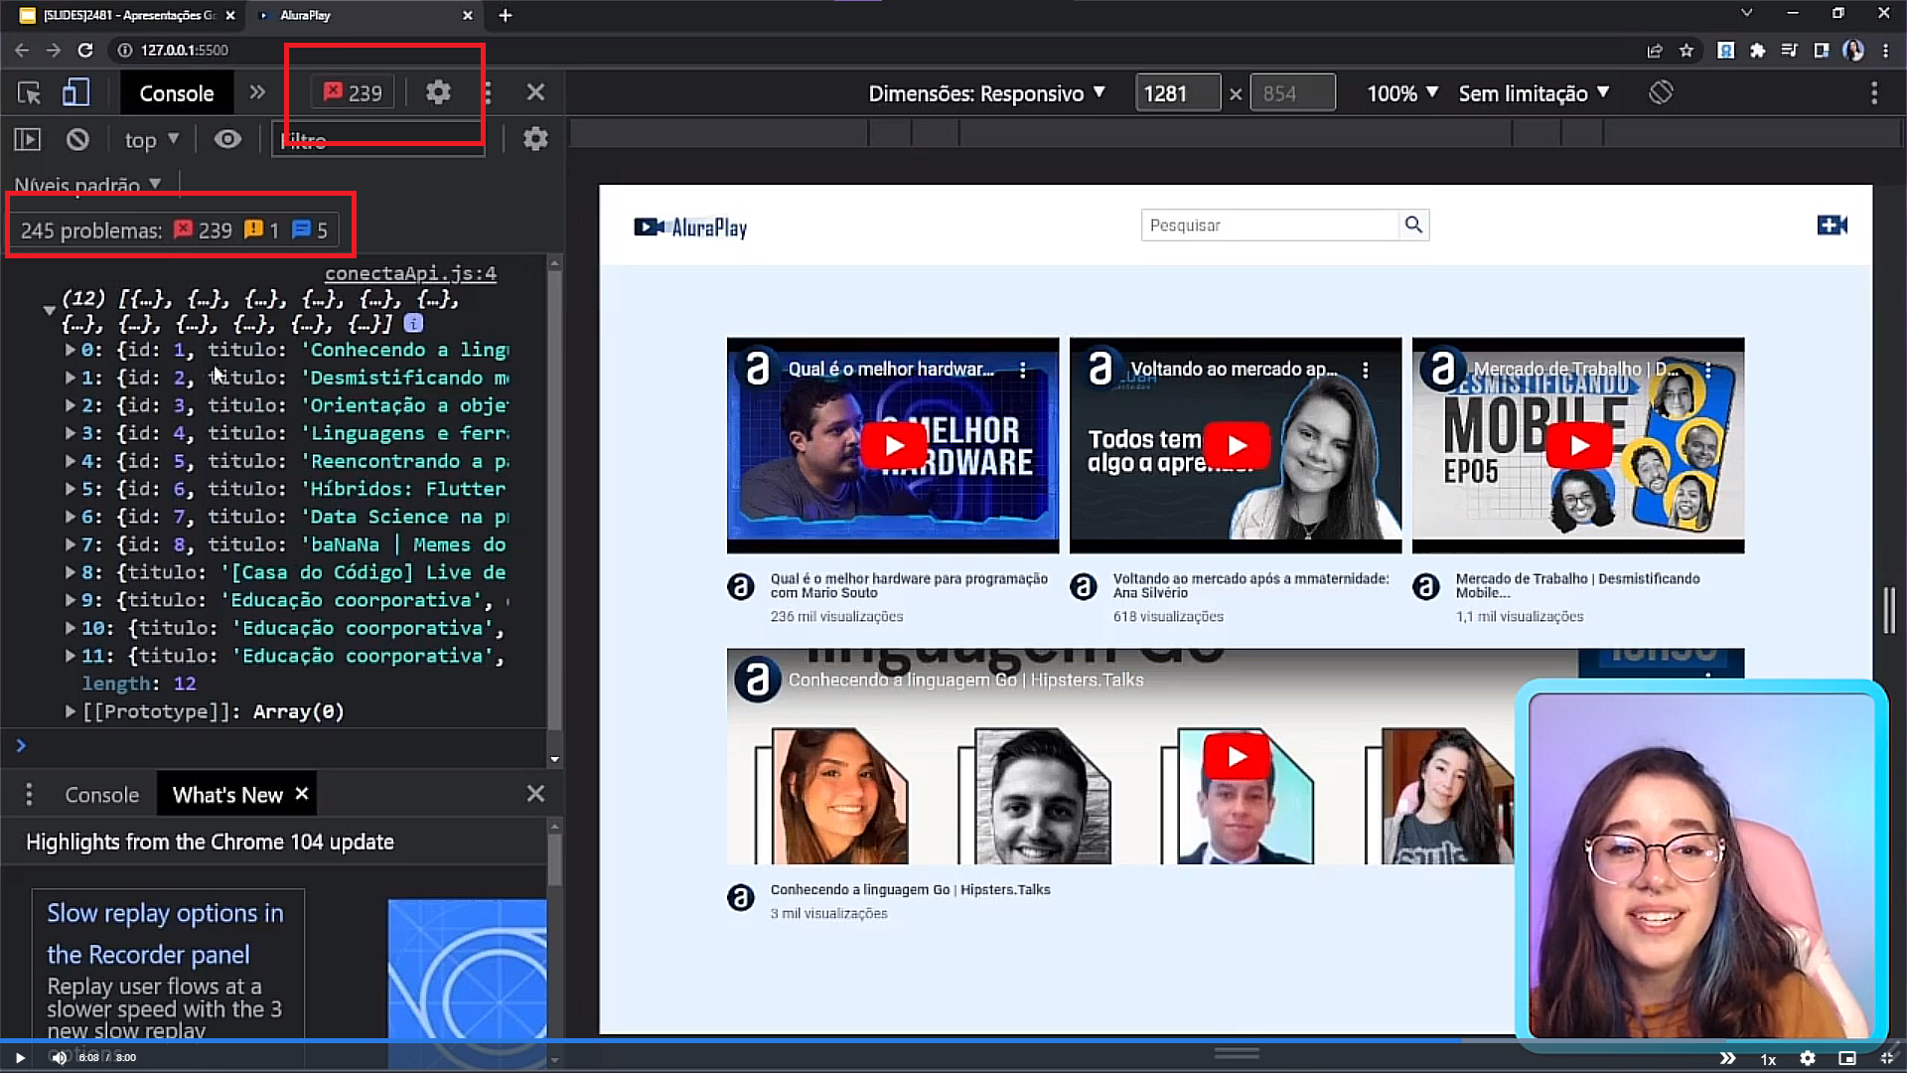Mute the video player volume icon
Image resolution: width=1907 pixels, height=1073 pixels.
point(59,1058)
